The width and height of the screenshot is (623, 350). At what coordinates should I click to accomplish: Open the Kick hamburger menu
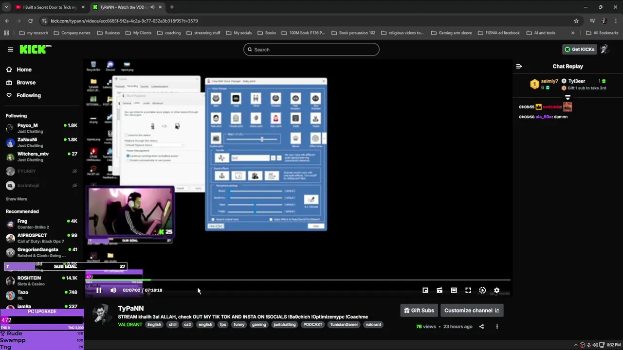[x=10, y=49]
